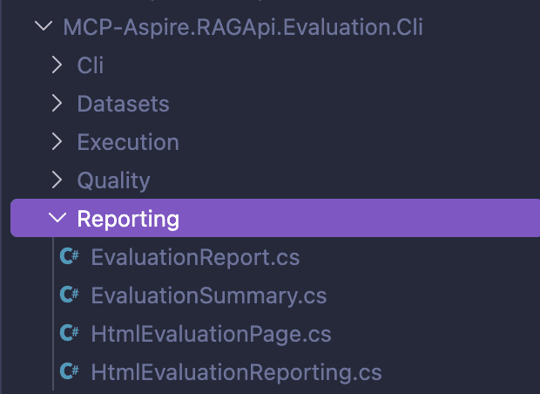Expand the Execution folder chevron
The width and height of the screenshot is (540, 394).
tap(57, 142)
